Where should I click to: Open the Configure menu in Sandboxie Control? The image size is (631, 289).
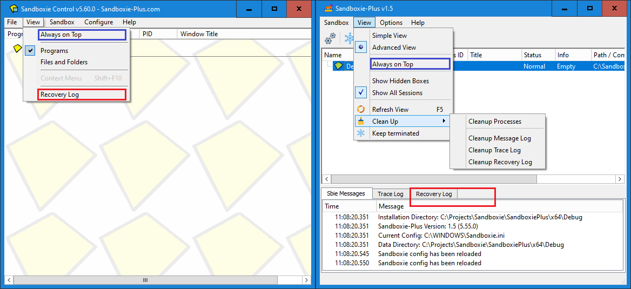click(x=98, y=22)
